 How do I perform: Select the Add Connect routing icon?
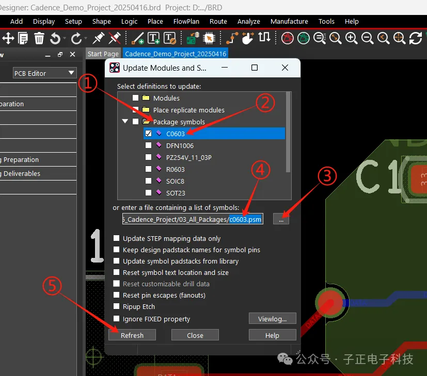[x=232, y=38]
